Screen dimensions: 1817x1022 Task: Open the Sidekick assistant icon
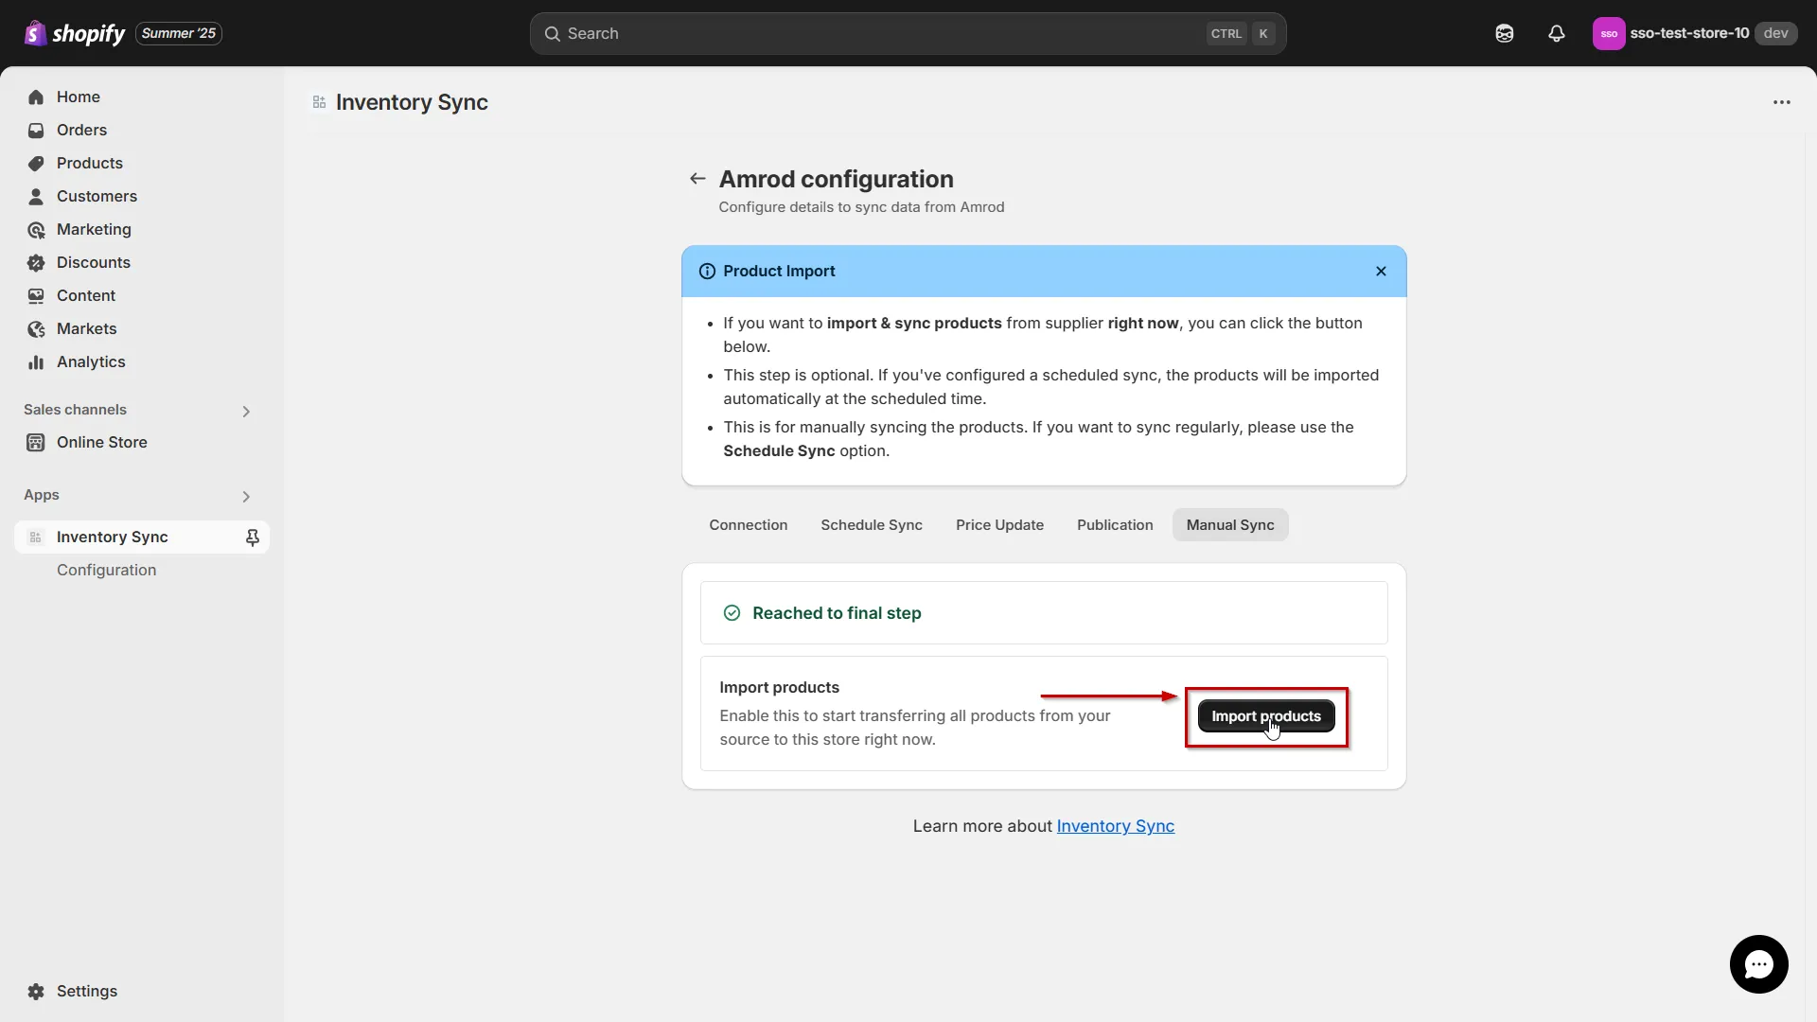point(1505,33)
